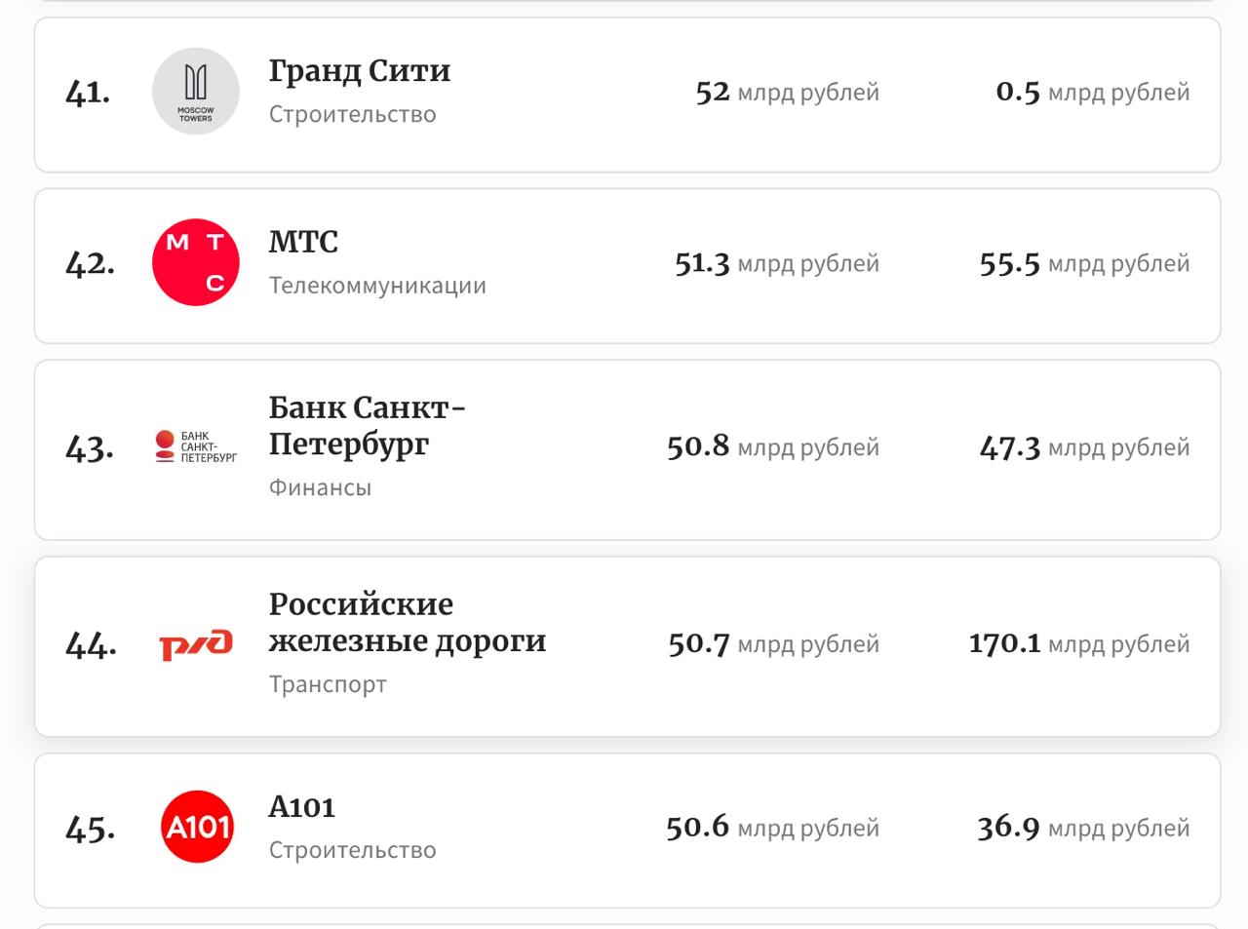The image size is (1248, 929).
Task: Click the Телекоммуникации category label
Action: 377,286
